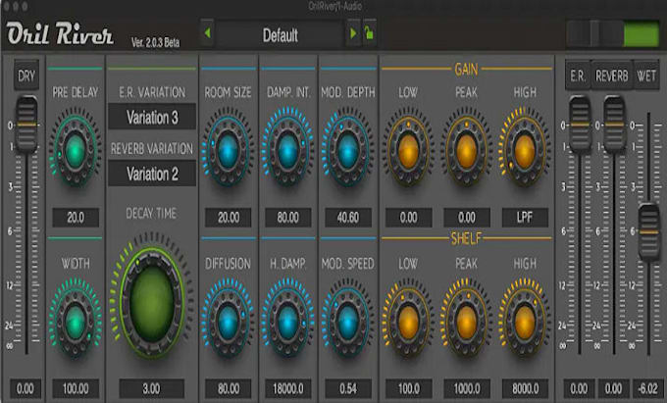667x403 pixels.
Task: Flip the green switch at top right
Action: coord(612,33)
